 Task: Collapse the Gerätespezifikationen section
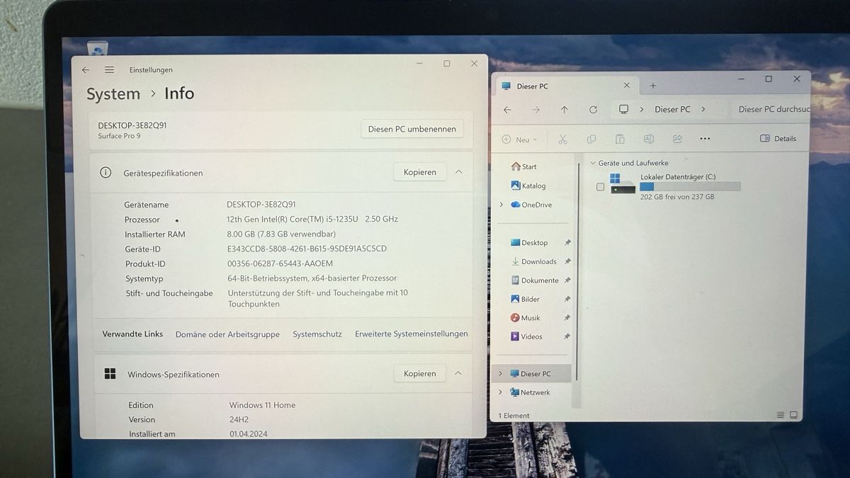(458, 172)
